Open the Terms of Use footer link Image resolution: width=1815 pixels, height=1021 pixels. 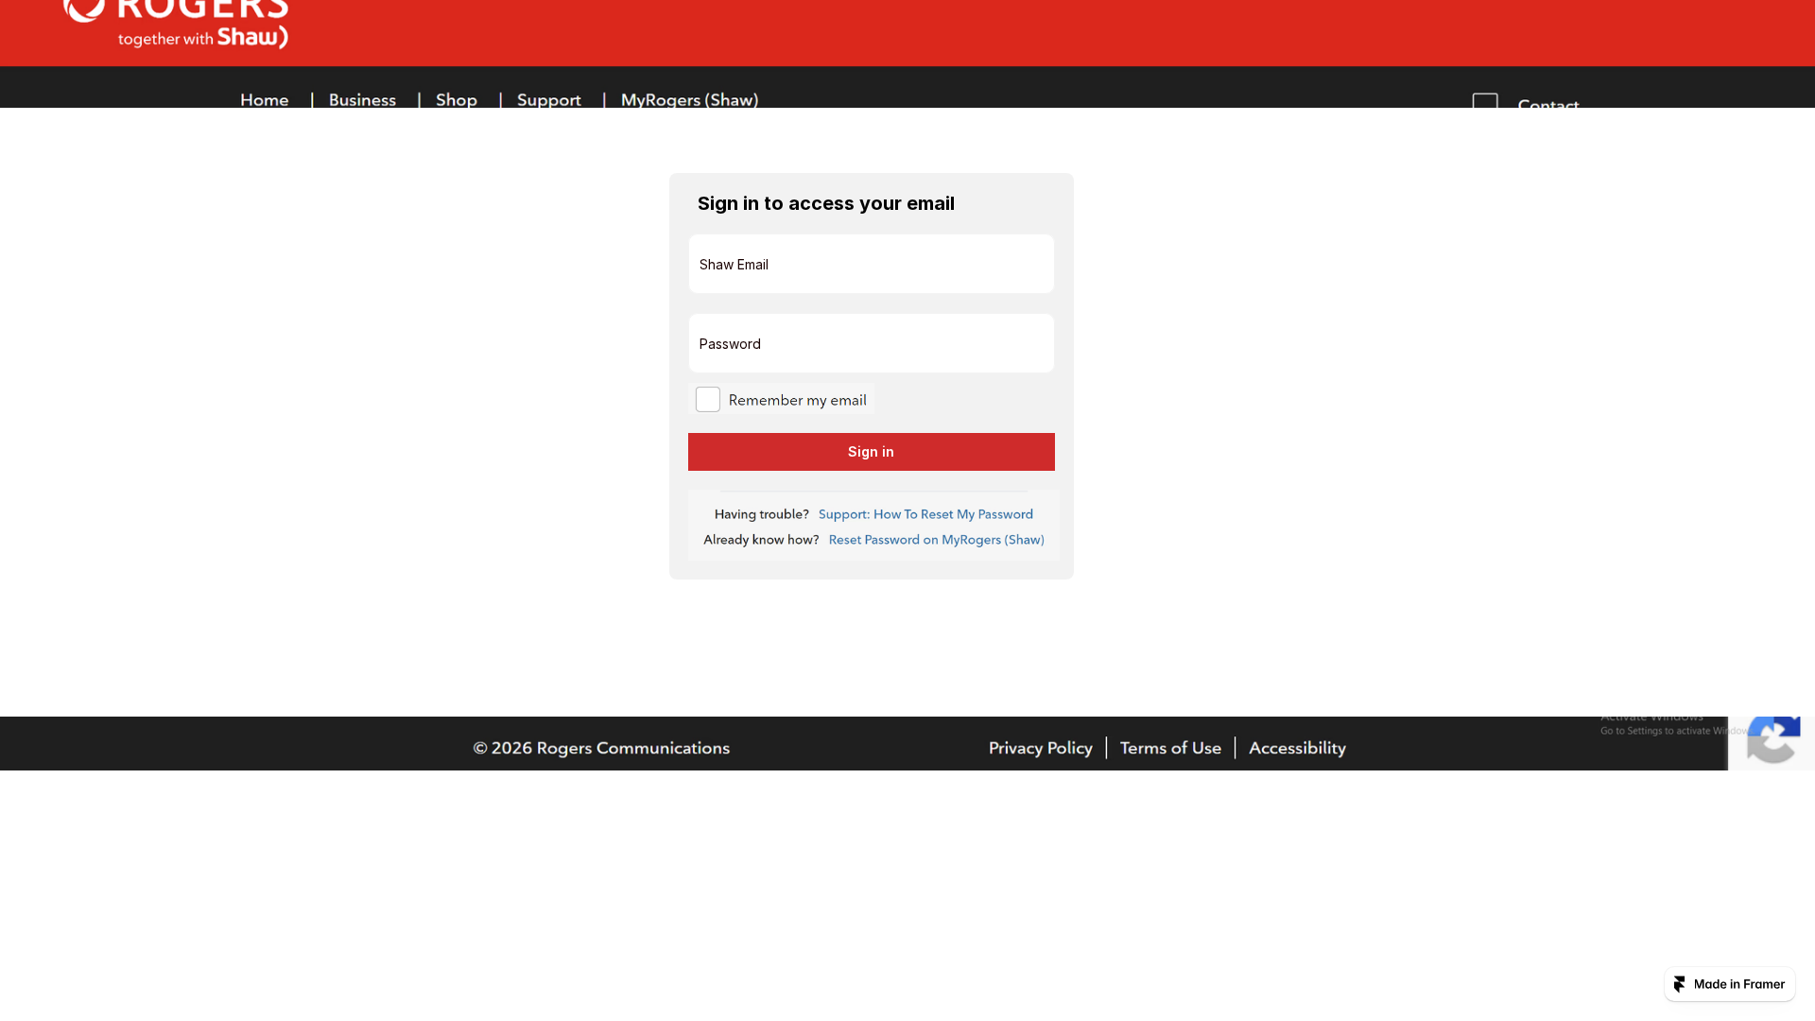tap(1171, 748)
